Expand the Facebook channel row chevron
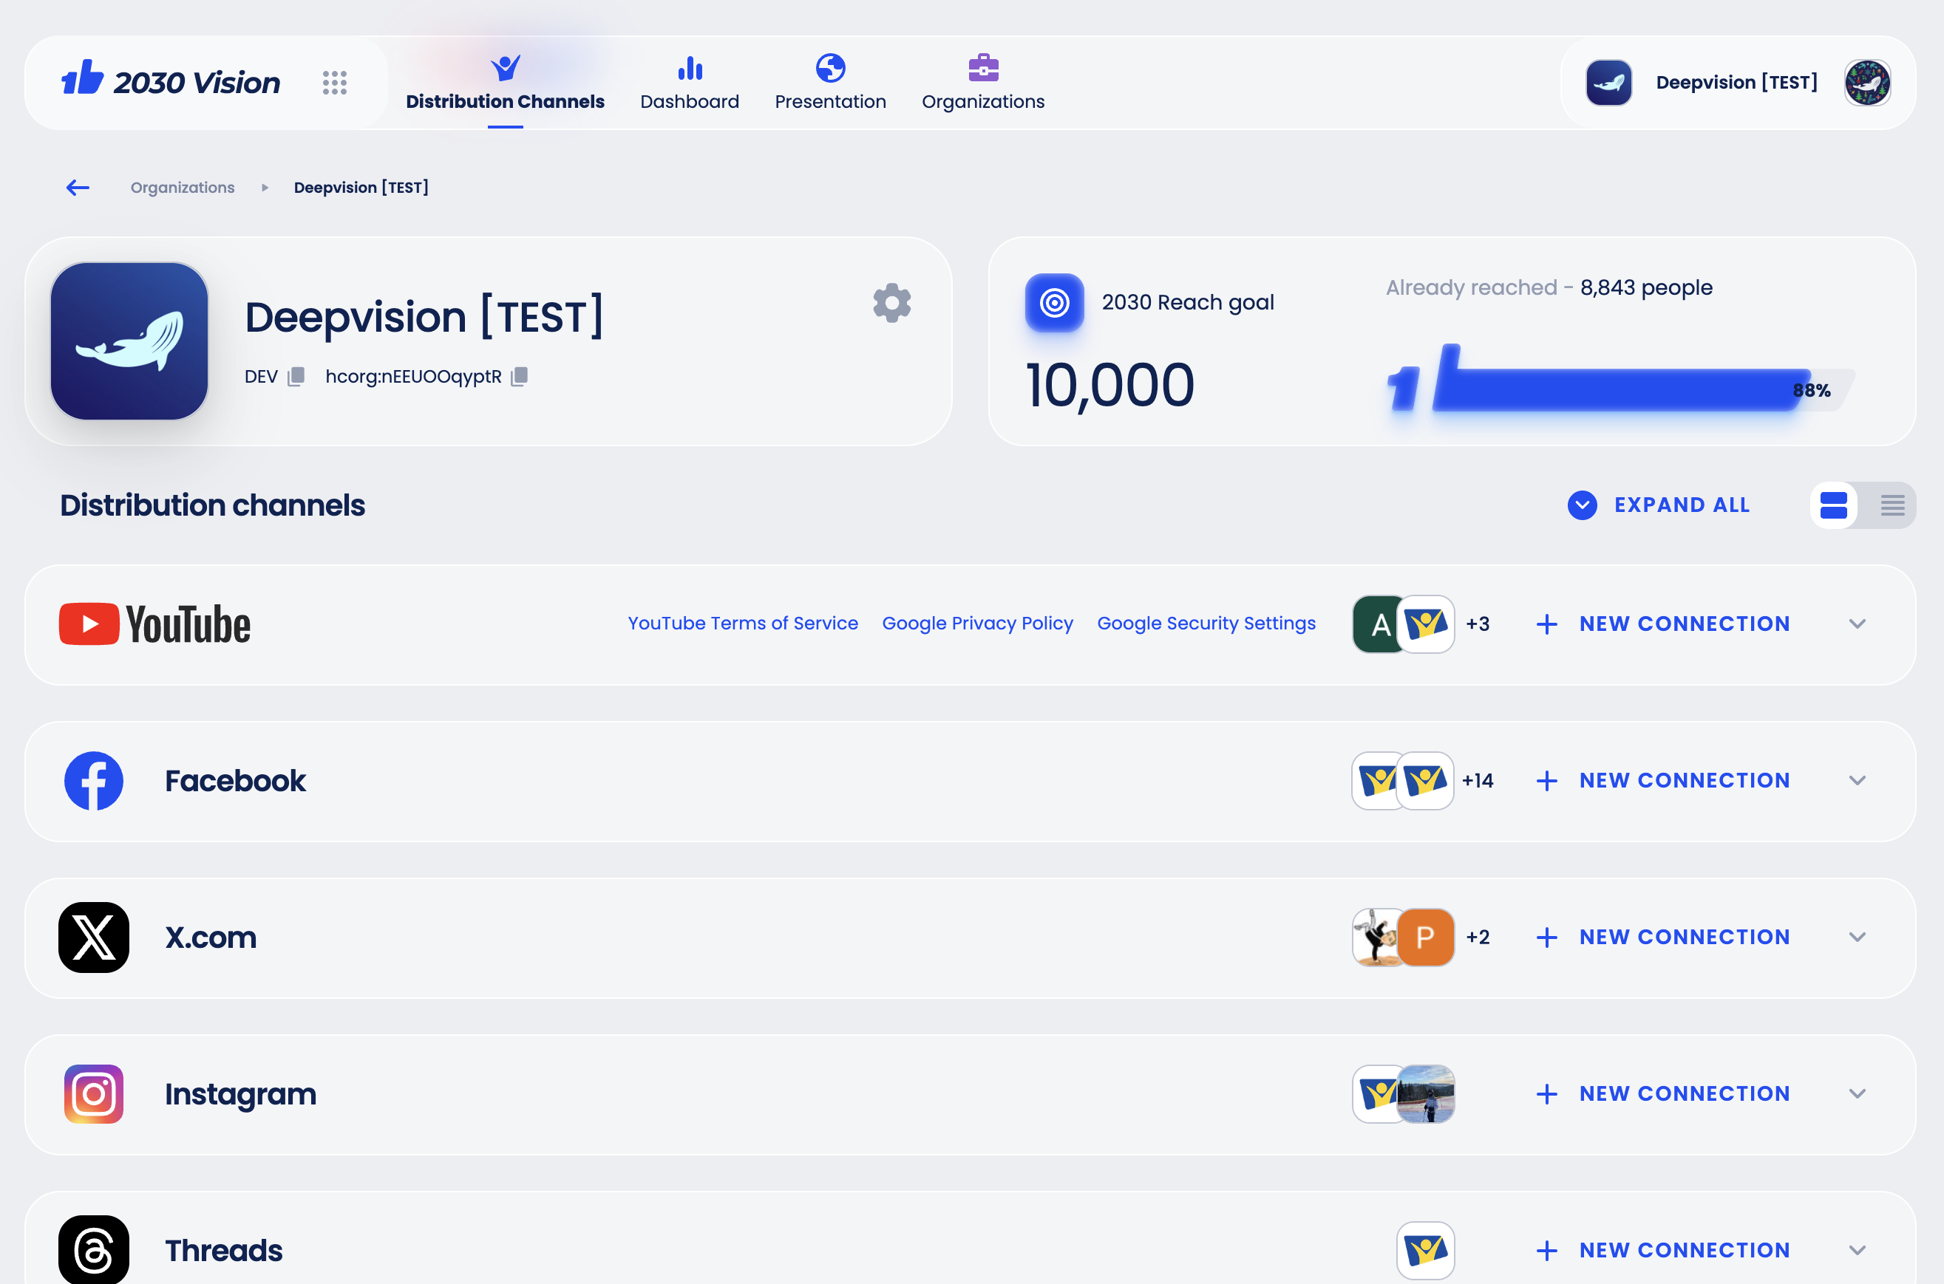Screen dimensions: 1944x1284 pyautogui.click(x=1858, y=781)
